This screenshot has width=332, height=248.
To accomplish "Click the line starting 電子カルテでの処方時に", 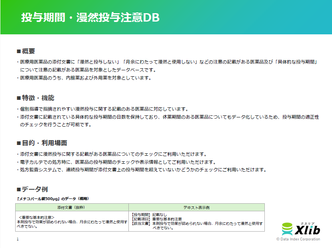I will click(116, 162).
